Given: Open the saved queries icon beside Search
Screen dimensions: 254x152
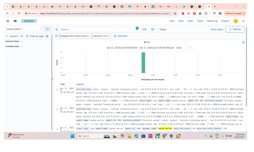Looking at the screenshot, I should pos(57,29).
